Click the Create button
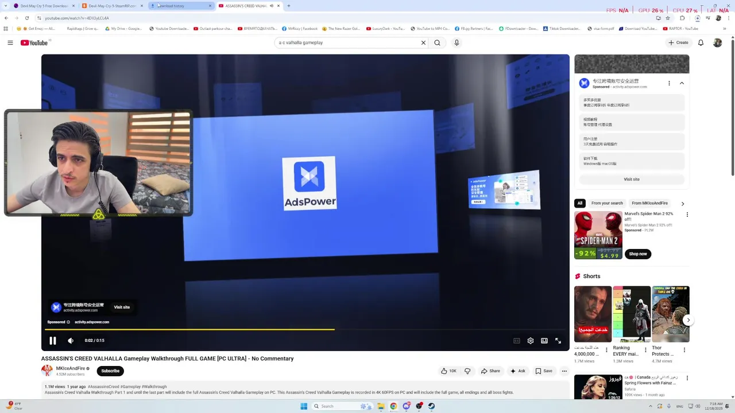Image resolution: width=735 pixels, height=413 pixels. (x=678, y=42)
